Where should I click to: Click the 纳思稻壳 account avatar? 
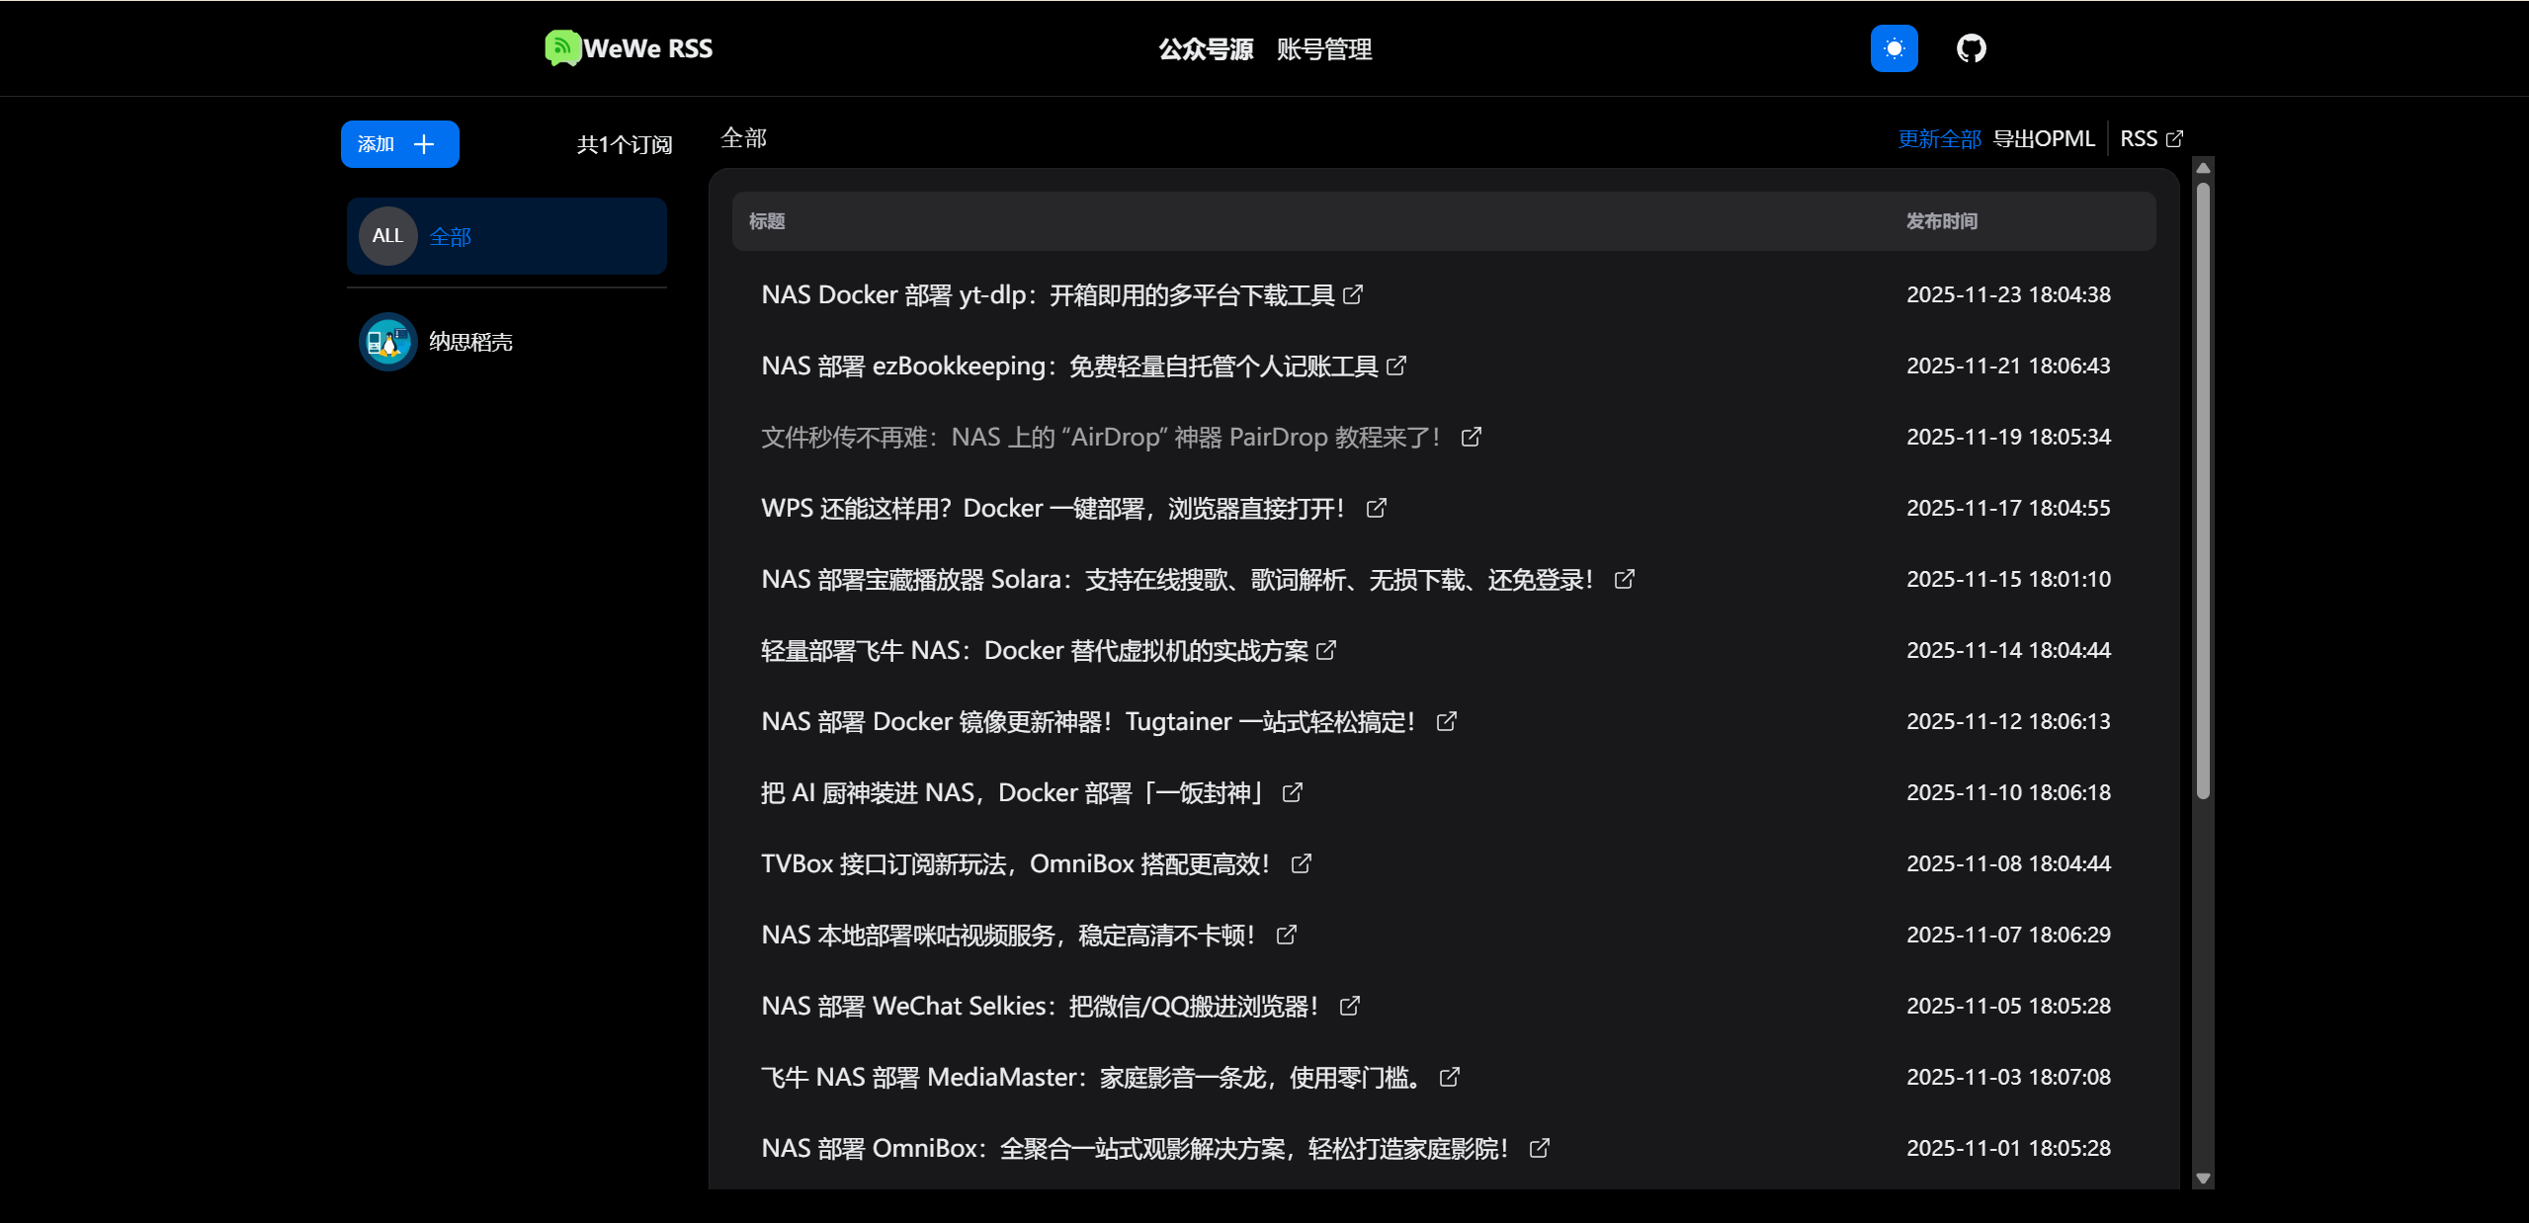pyautogui.click(x=387, y=342)
